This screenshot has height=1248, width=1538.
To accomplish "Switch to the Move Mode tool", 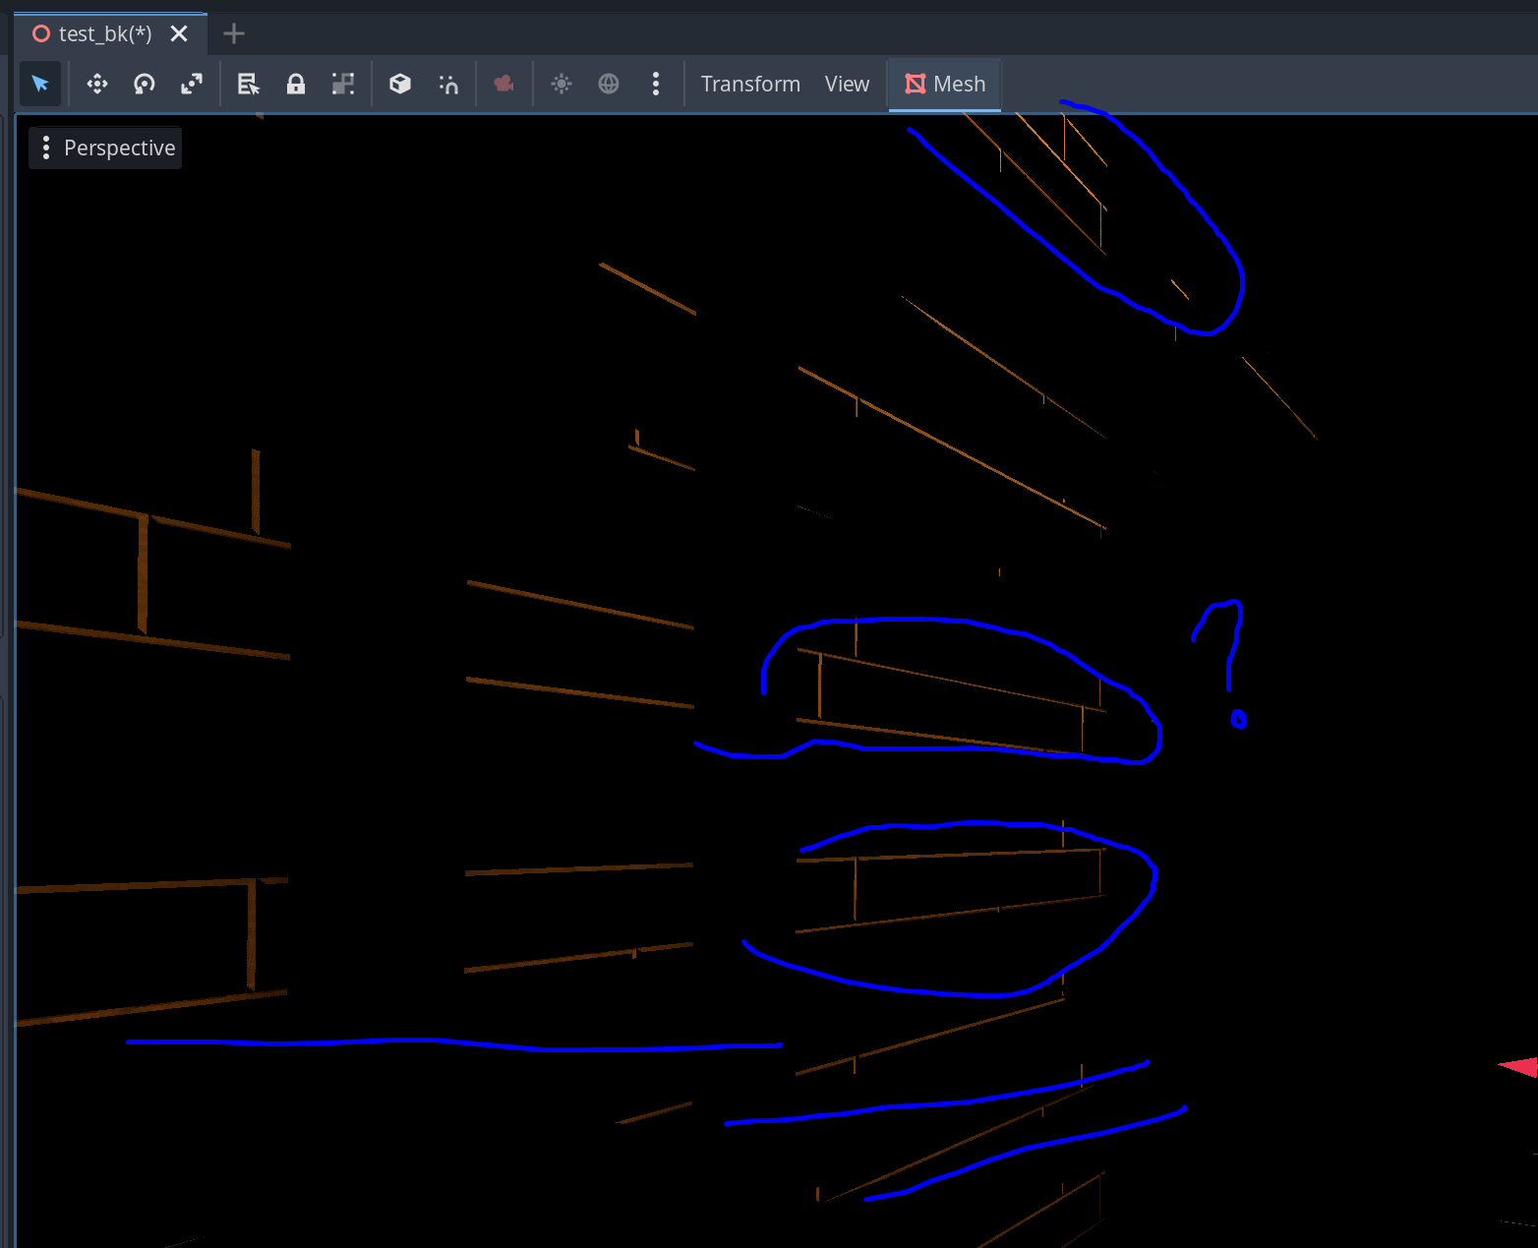I will coord(97,84).
